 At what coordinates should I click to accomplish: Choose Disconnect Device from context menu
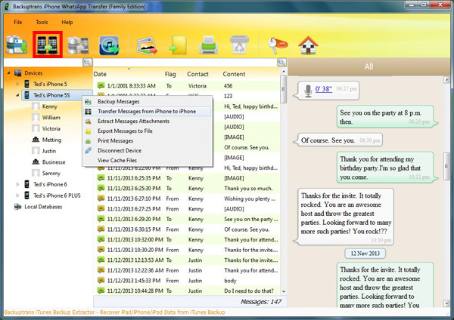[x=148, y=150]
